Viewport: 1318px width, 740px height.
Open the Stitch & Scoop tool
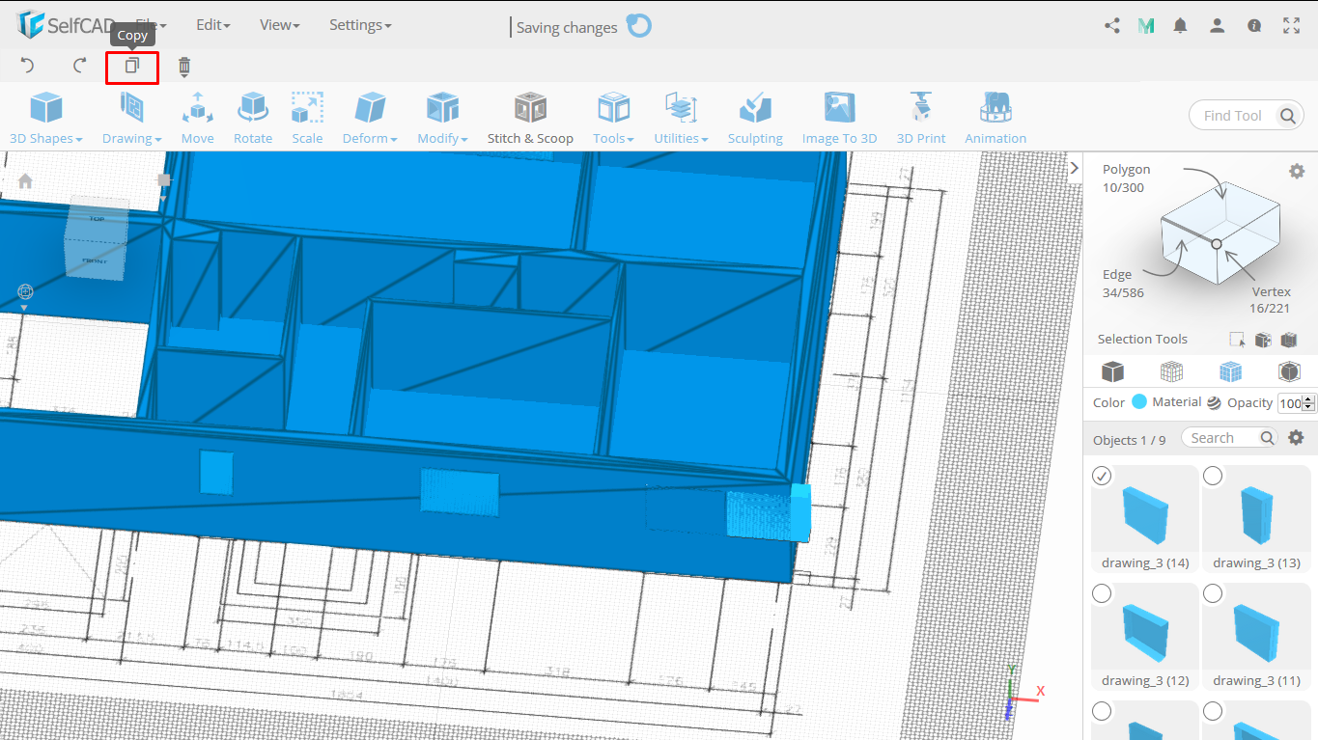(530, 118)
